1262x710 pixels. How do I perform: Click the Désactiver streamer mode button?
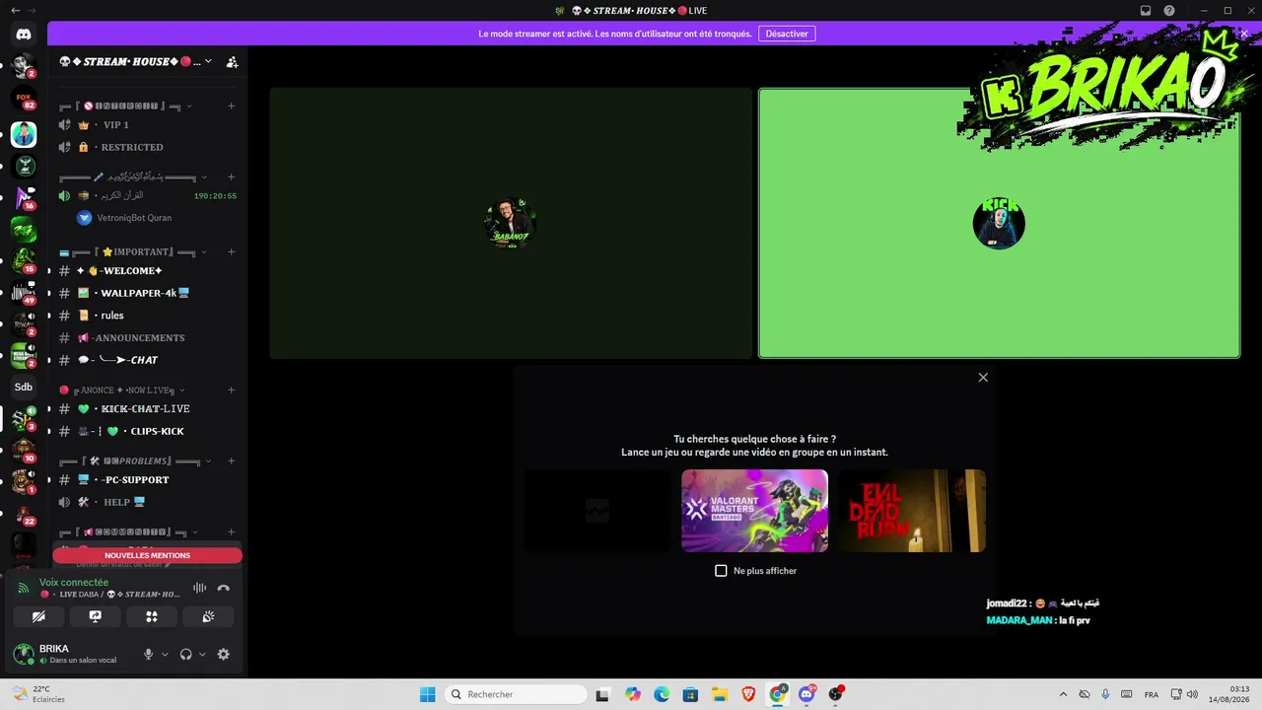click(x=787, y=34)
